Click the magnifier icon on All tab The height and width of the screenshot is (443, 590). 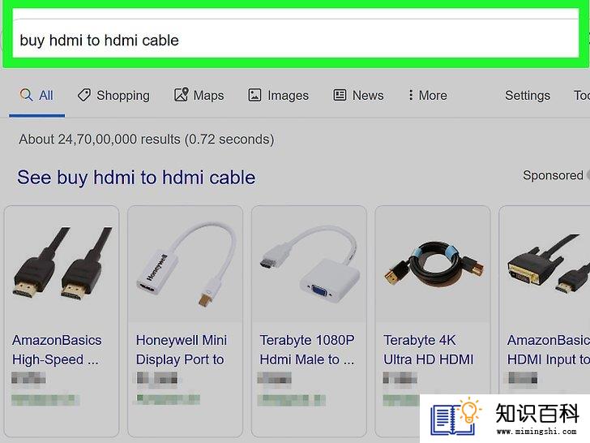[x=26, y=95]
